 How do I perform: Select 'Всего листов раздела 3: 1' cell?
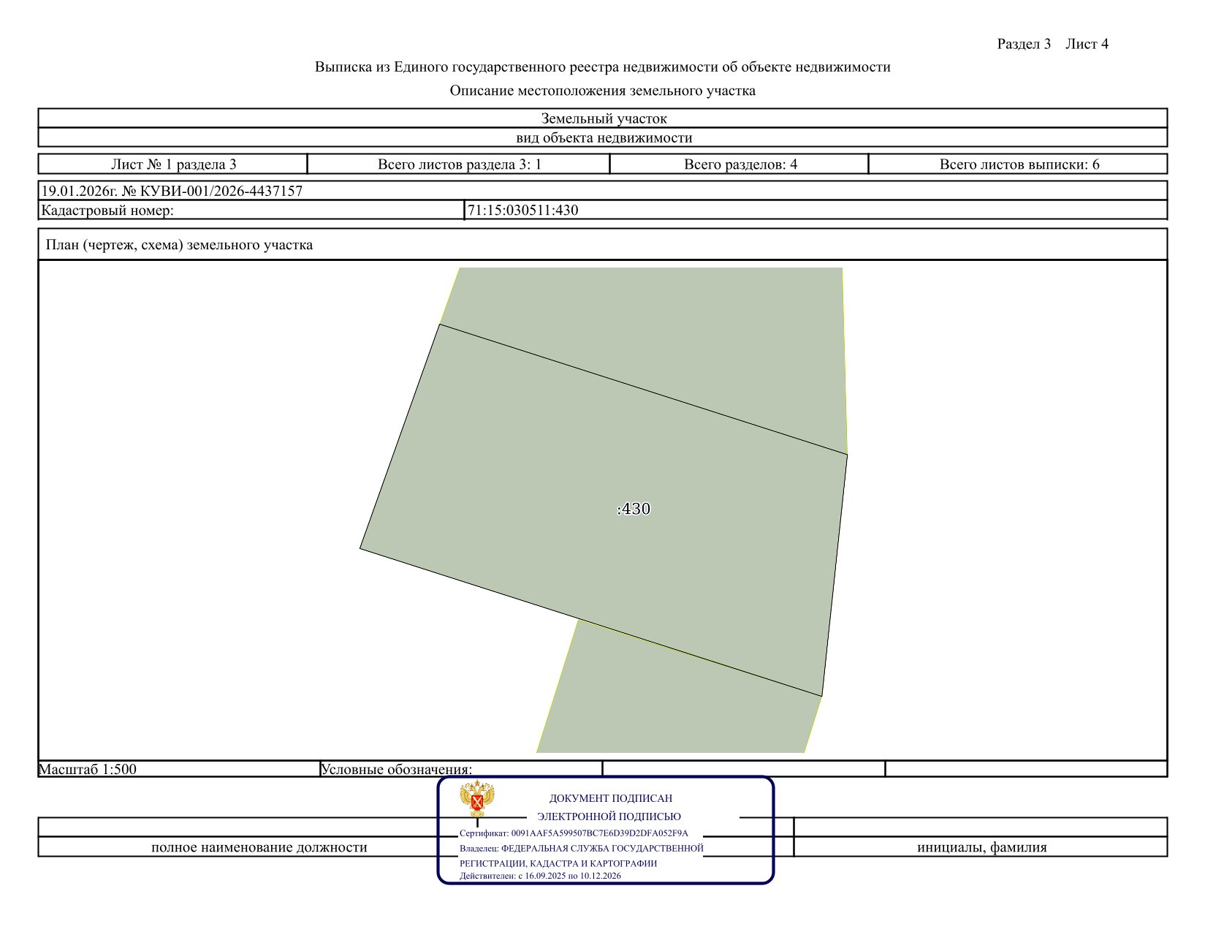459,164
